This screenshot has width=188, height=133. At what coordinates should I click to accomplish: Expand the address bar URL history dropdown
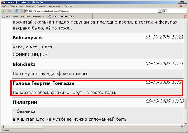click(160, 11)
